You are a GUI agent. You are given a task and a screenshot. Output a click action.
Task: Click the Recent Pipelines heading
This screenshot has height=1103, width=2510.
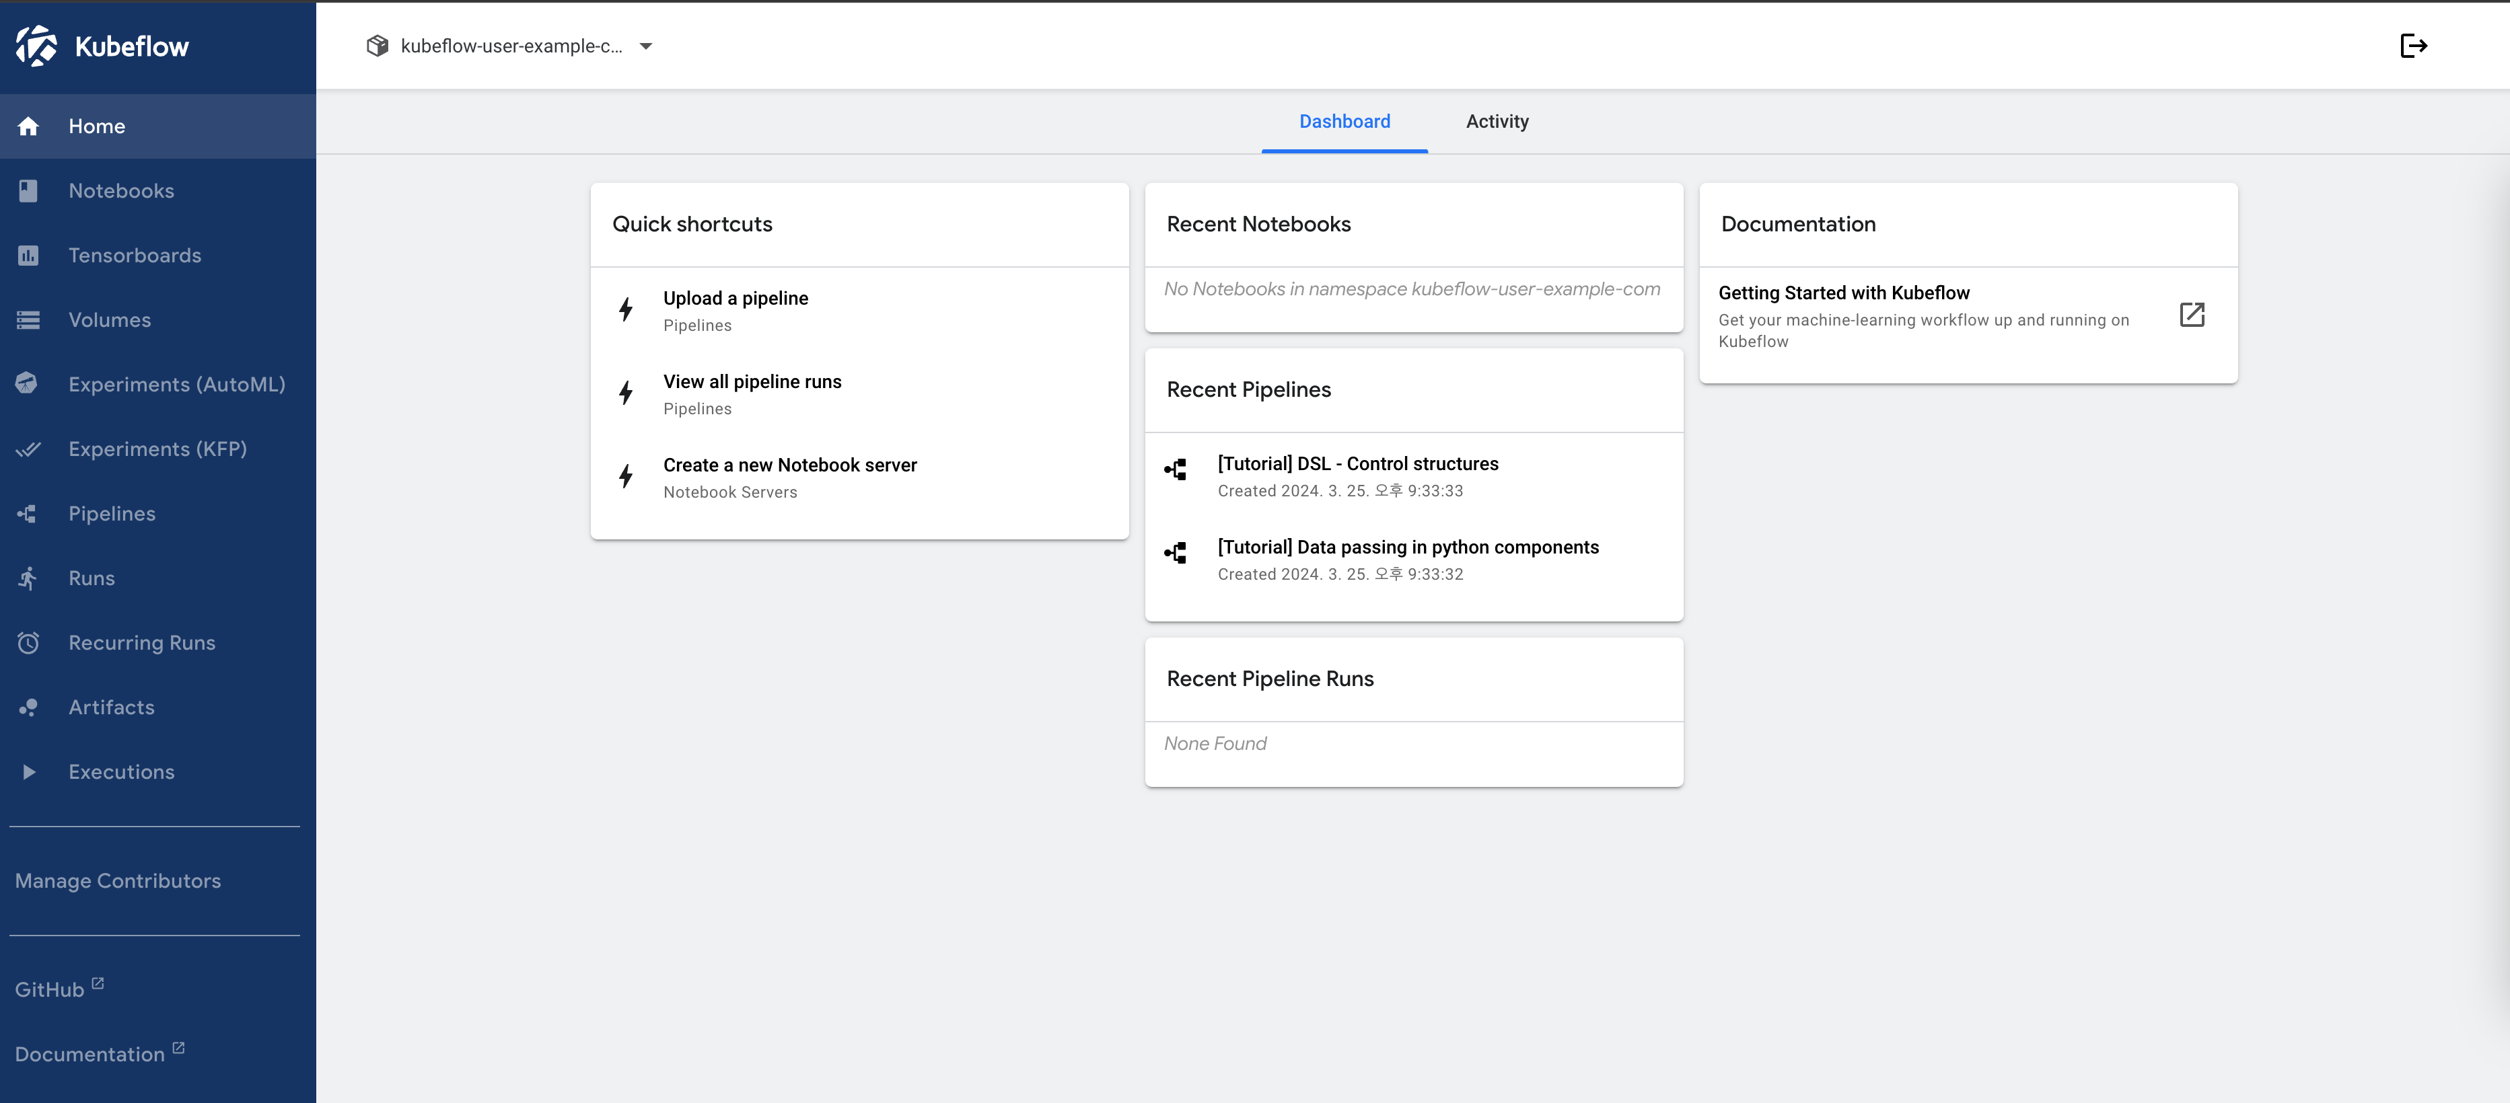coord(1248,389)
